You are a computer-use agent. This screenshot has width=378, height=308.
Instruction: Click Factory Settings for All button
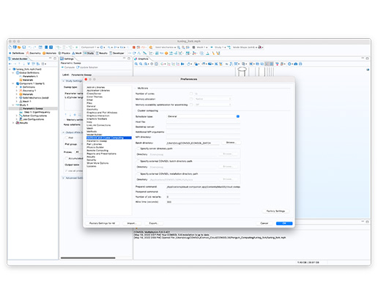(x=102, y=223)
